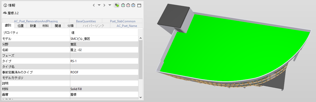Select the 名前 property row
The image size is (316, 102).
tap(70, 50)
